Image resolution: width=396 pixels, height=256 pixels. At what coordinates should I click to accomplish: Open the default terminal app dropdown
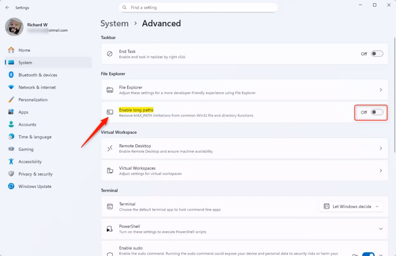(x=351, y=207)
